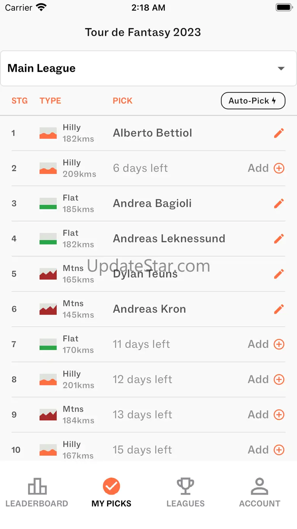
Task: Add a pick for stage 9
Action: click(266, 415)
